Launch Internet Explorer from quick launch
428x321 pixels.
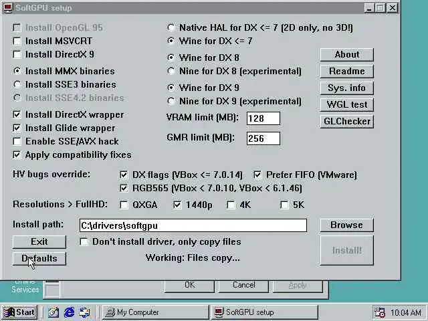click(x=70, y=312)
